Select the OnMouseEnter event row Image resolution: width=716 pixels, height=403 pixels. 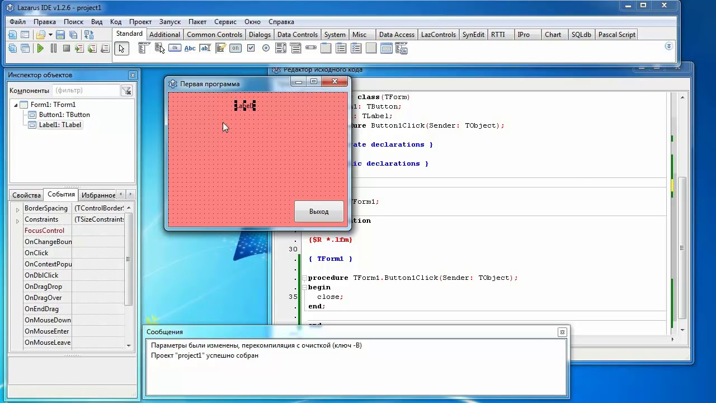click(x=73, y=331)
